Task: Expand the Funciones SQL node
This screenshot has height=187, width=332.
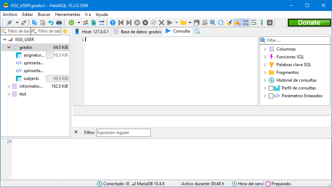Action: pyautogui.click(x=265, y=57)
